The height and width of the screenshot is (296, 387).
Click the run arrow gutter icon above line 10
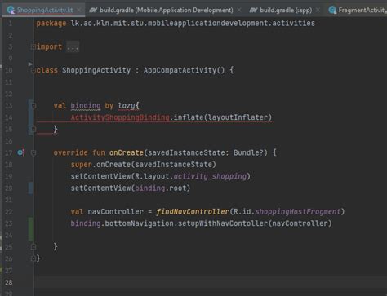click(x=30, y=64)
